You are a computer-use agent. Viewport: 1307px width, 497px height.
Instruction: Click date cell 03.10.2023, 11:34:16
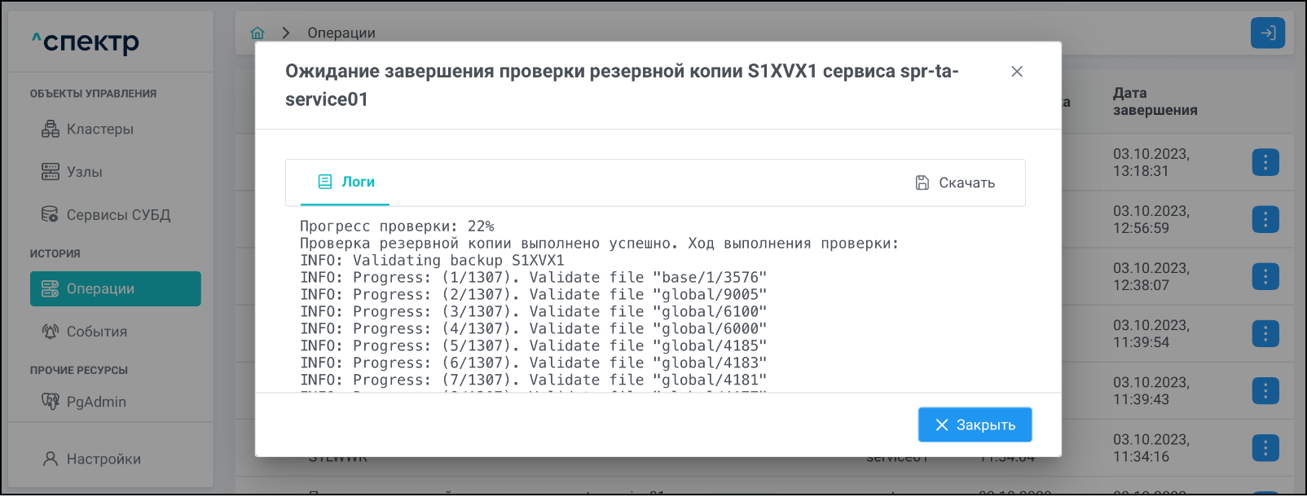(1151, 447)
